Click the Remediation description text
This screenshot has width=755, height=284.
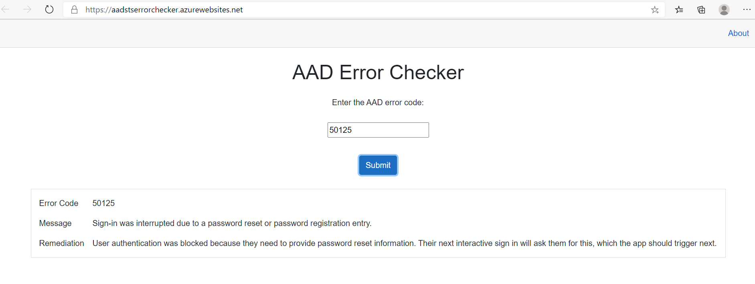click(404, 243)
